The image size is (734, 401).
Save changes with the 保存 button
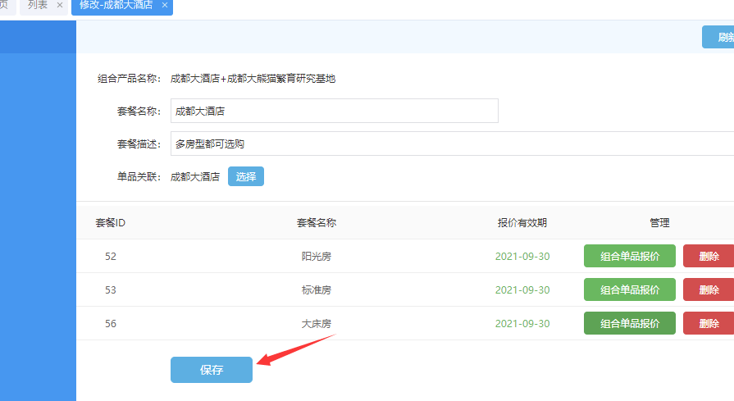(212, 370)
